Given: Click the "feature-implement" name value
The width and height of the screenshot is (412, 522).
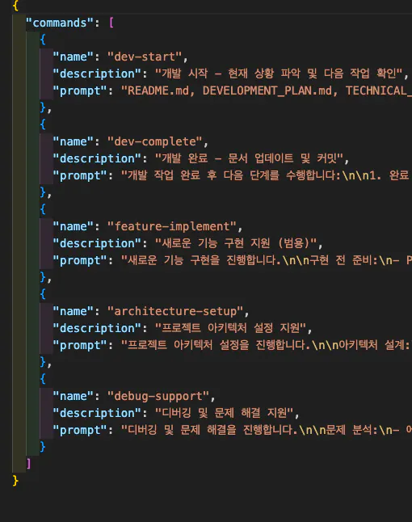Looking at the screenshot, I should [x=172, y=227].
